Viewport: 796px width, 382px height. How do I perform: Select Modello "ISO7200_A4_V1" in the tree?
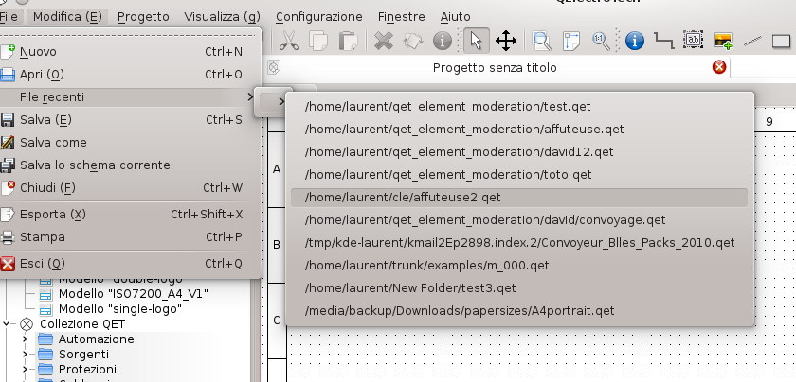click(x=133, y=294)
